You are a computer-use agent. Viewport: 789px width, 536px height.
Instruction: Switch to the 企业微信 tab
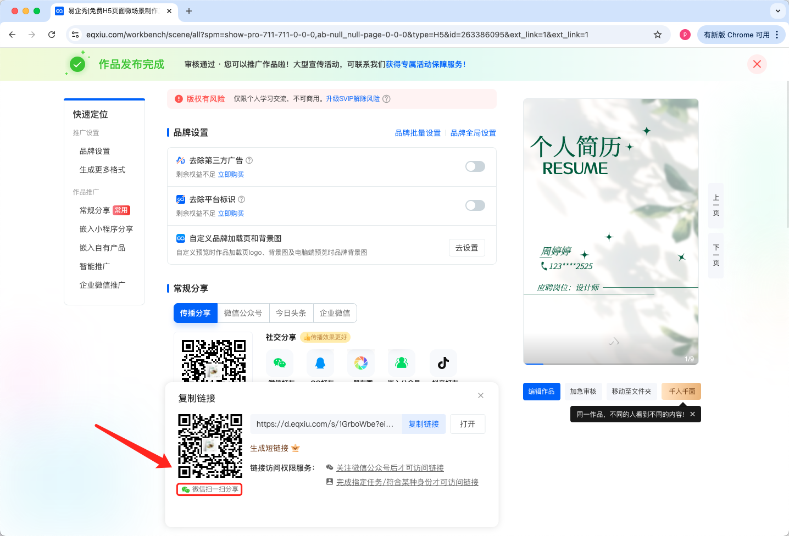point(335,313)
